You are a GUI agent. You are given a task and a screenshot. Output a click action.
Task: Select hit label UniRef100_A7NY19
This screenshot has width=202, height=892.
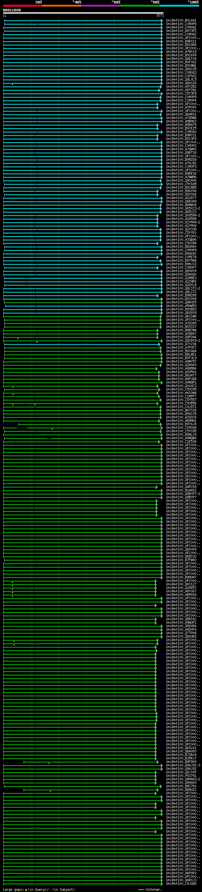[181, 52]
